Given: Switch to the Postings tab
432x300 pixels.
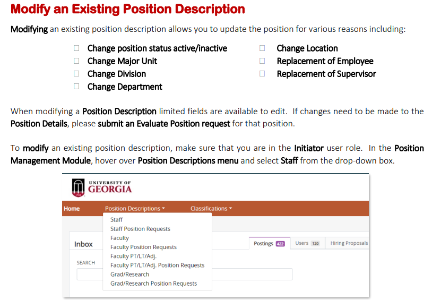Looking at the screenshot, I should click(269, 243).
